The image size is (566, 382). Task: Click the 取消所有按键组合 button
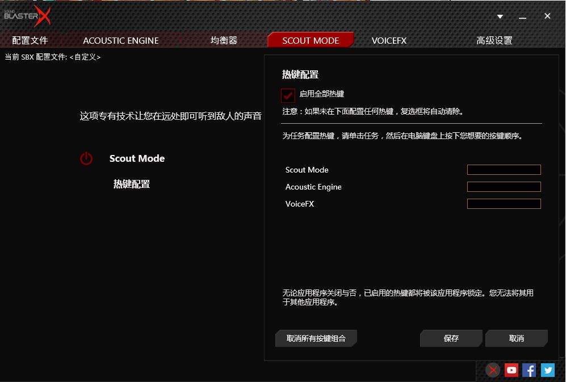(316, 338)
